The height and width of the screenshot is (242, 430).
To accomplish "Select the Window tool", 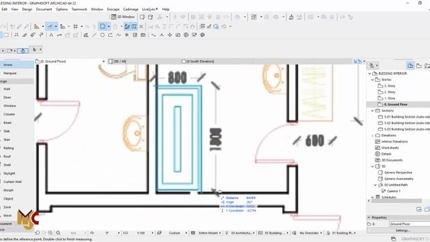I will pos(9,106).
